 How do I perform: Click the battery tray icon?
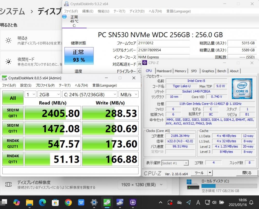[221, 202]
